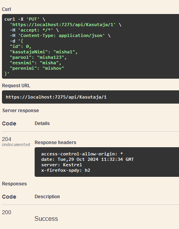Click the Request URL value https://localhost:7275/api/Kasutaja/1
This screenshot has width=179, height=229.
tap(56, 97)
